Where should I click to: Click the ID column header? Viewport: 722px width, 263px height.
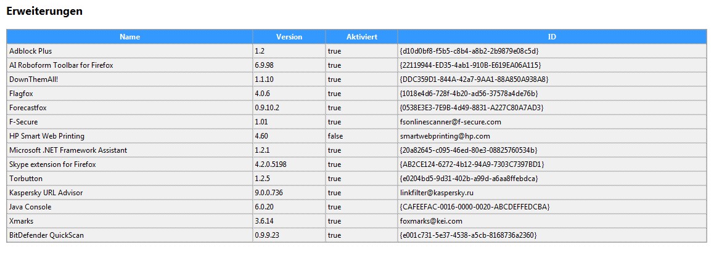[552, 37]
